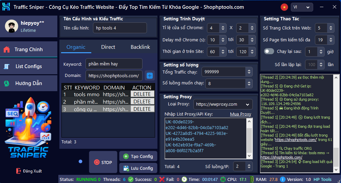This screenshot has height=183, width=341.
Task: Adjust Tổng Traffic chạy stepper arrows
Action: (x=249, y=72)
